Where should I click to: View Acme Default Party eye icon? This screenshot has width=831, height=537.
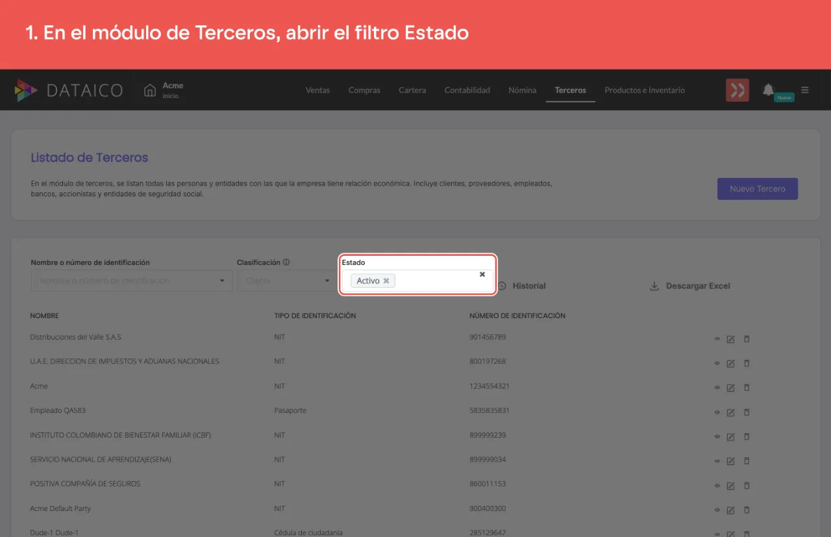[x=717, y=510]
